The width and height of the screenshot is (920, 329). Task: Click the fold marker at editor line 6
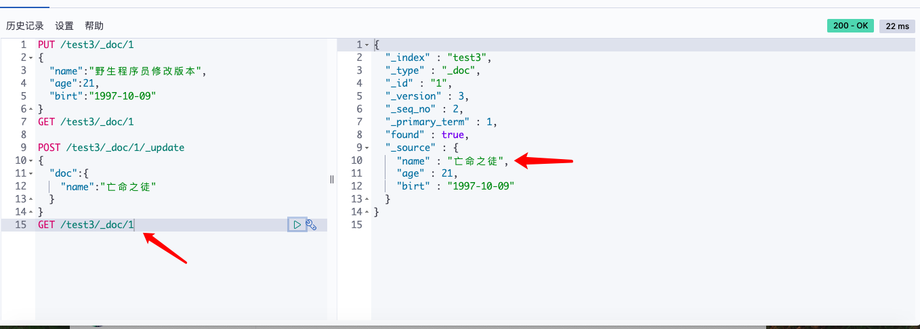point(30,109)
